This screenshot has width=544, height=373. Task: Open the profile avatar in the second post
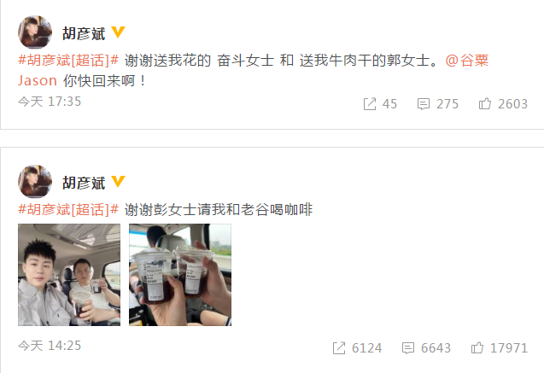(x=35, y=181)
